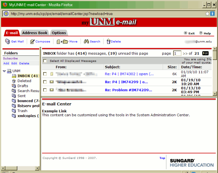
Task: Go to next page with >> arrows
Action: click(x=185, y=54)
